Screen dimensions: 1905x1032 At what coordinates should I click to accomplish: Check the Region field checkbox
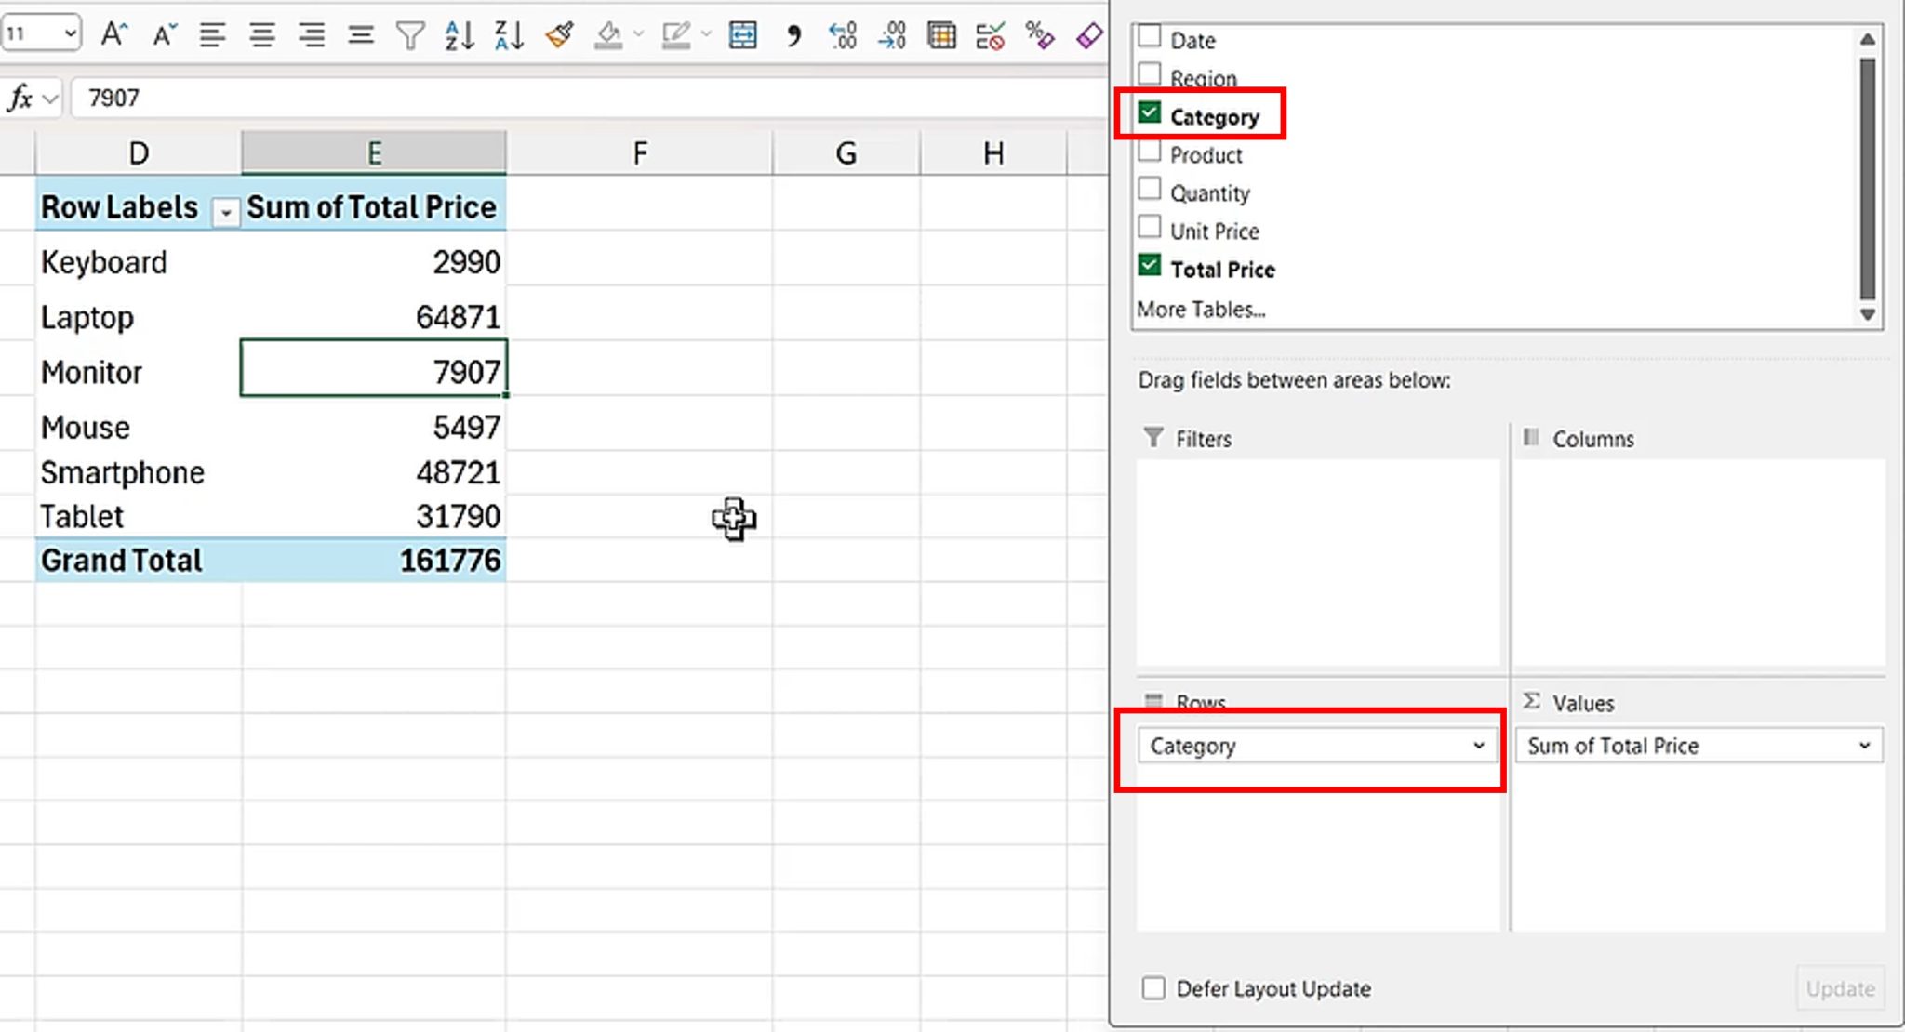tap(1151, 73)
